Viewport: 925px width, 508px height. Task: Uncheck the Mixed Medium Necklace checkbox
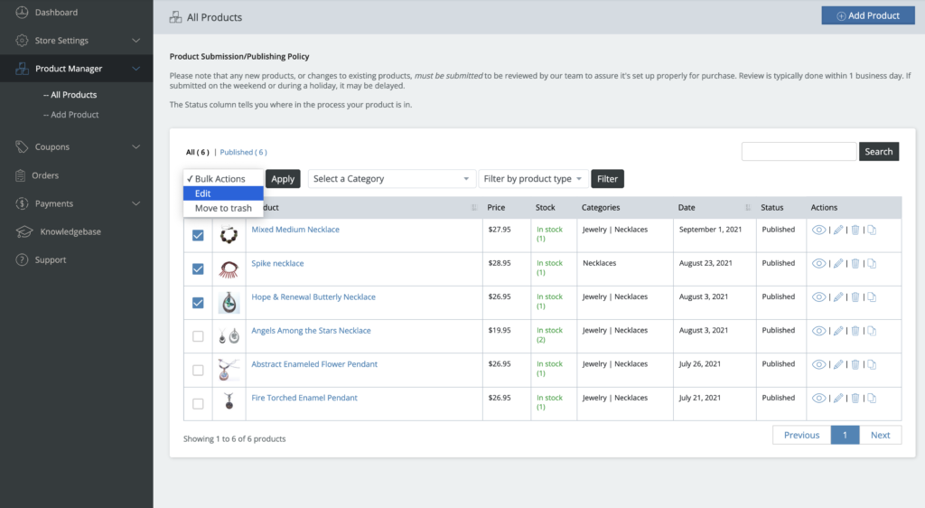198,235
